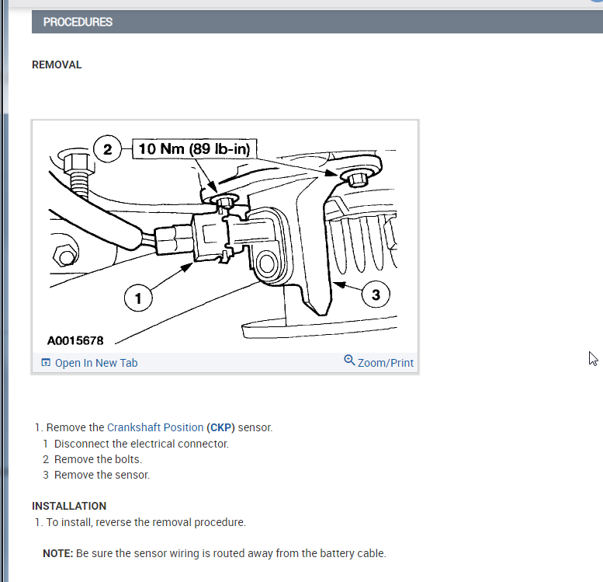The image size is (603, 582).
Task: Open diagram in new tab link
Action: [96, 363]
